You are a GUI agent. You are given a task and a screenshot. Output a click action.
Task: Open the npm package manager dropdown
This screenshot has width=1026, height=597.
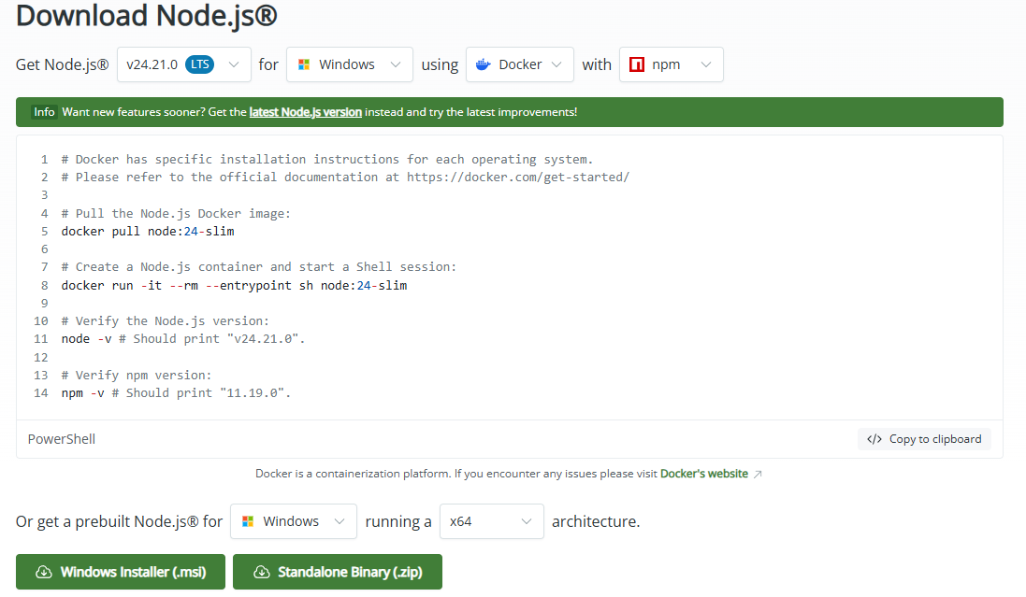[672, 64]
